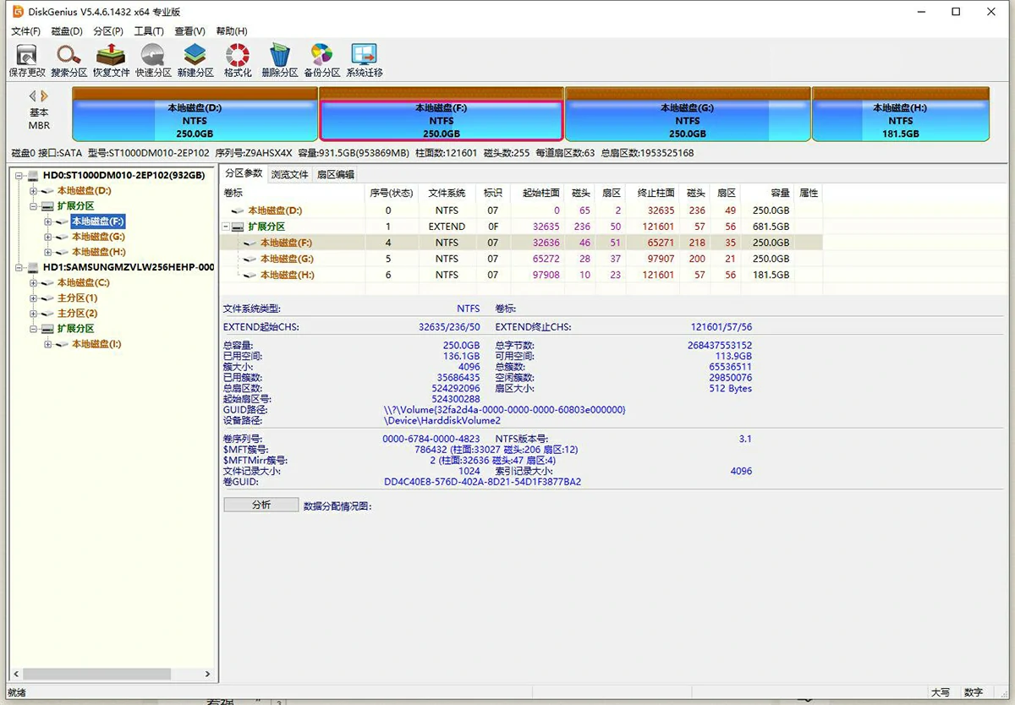Click the 搜索分区 (Search Partitions) magnifier icon
Image resolution: width=1015 pixels, height=705 pixels.
point(69,57)
